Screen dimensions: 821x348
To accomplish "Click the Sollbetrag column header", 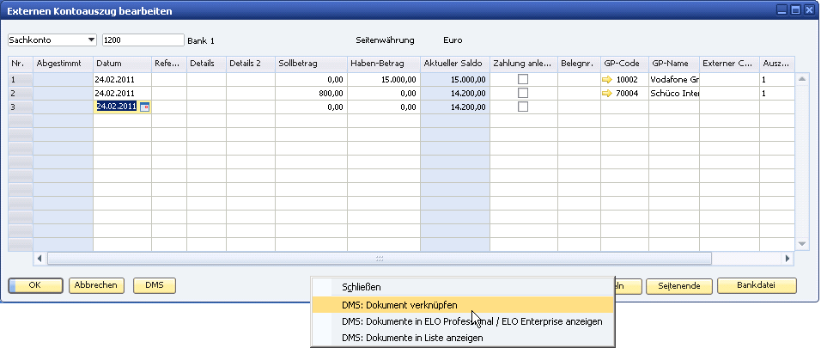I will (x=311, y=64).
